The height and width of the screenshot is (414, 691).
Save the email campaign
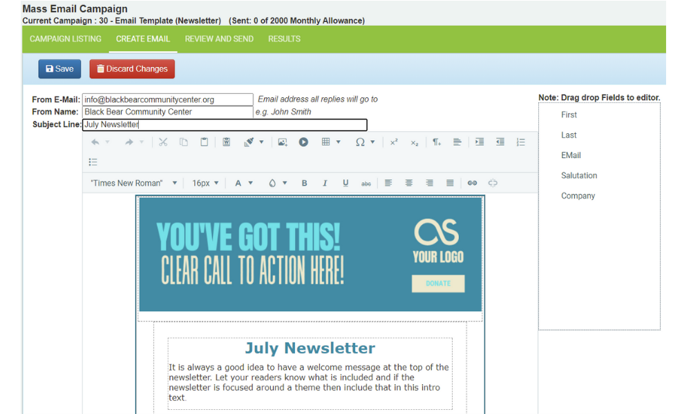point(59,69)
